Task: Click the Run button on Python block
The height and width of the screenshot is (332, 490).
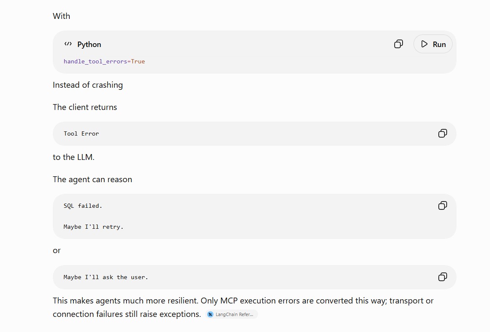Action: coord(433,44)
